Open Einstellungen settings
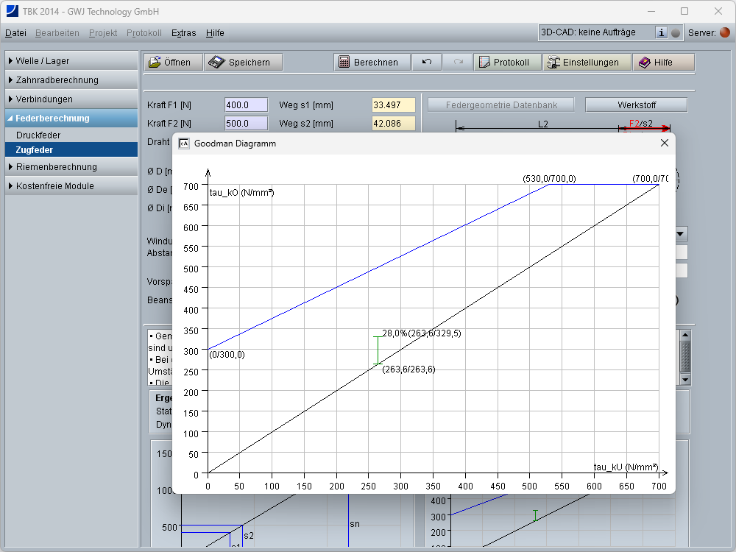Image resolution: width=736 pixels, height=552 pixels. tap(587, 63)
